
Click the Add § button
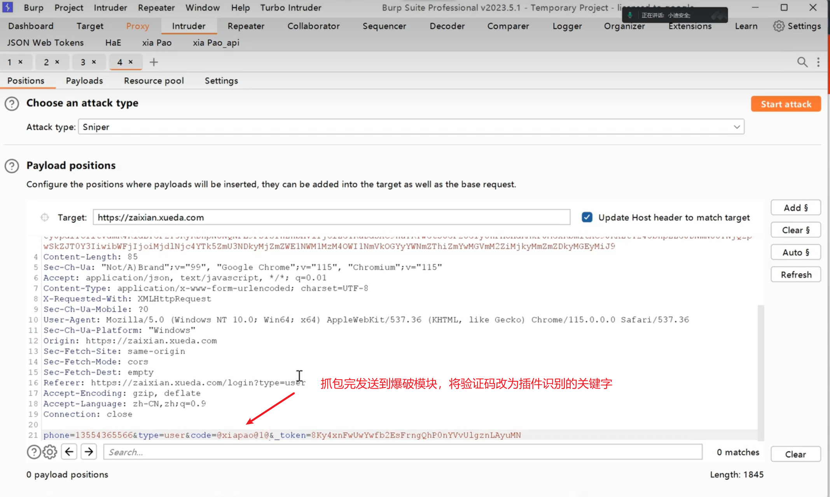[795, 208]
